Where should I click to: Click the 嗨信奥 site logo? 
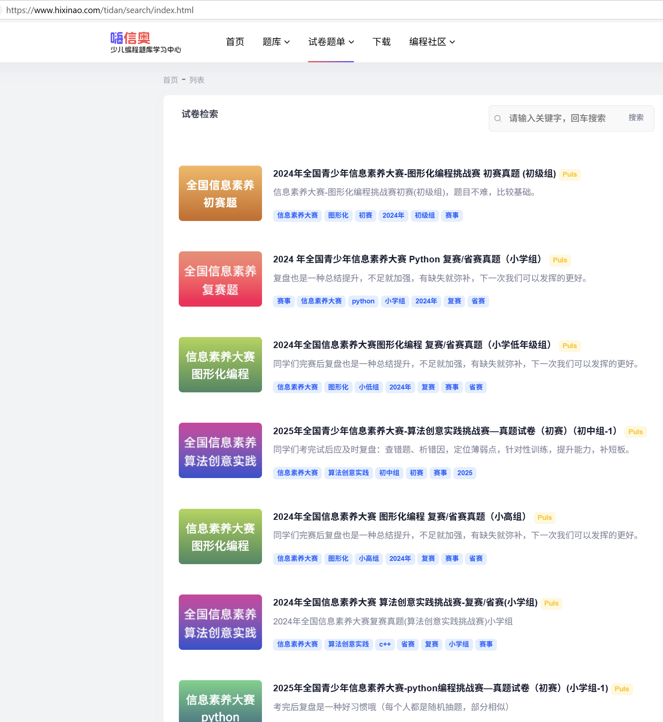(146, 42)
